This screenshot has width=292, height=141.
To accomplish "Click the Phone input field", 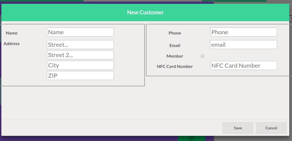I will click(243, 32).
